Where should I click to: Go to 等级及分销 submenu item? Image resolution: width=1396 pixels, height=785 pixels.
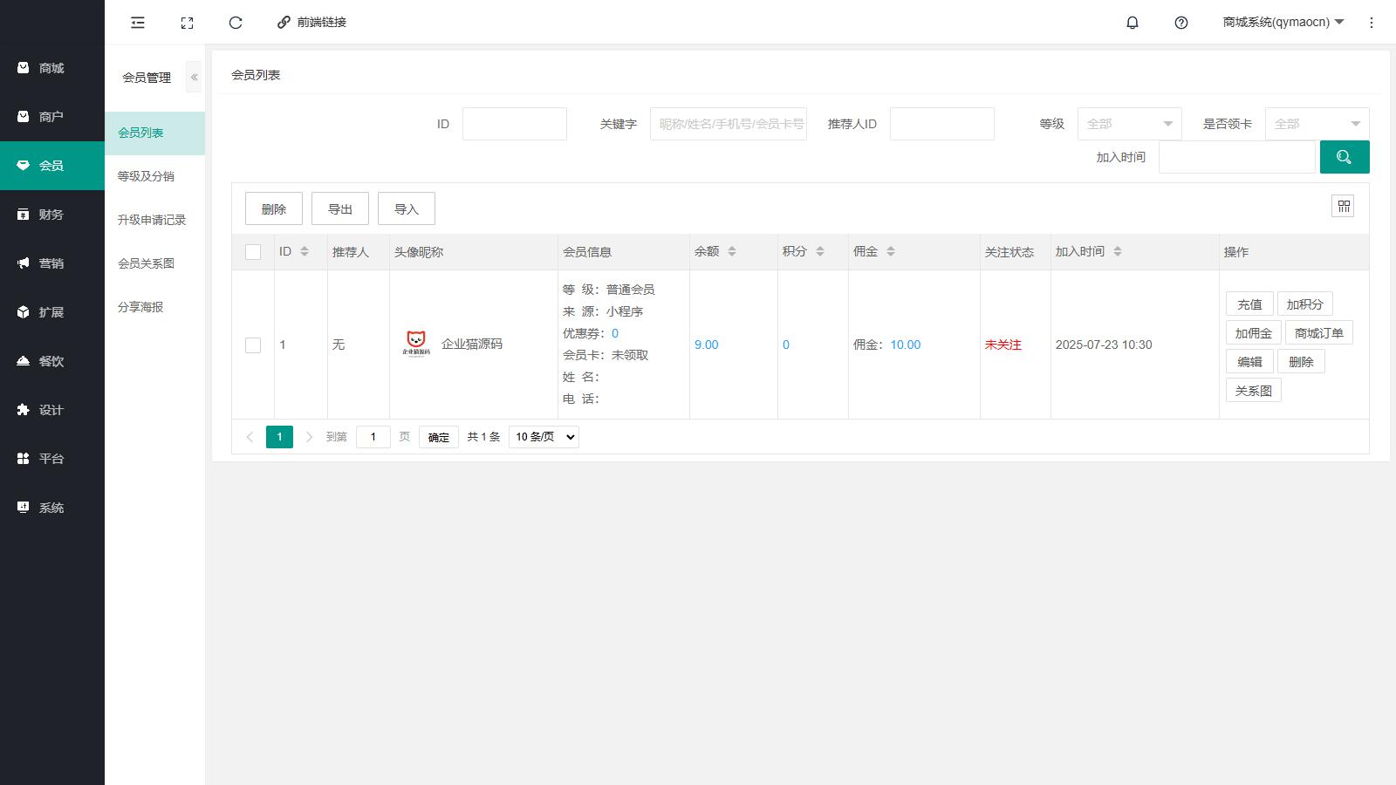(x=146, y=176)
